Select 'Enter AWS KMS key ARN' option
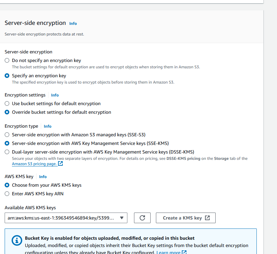This screenshot has width=277, height=254. pos(7,194)
